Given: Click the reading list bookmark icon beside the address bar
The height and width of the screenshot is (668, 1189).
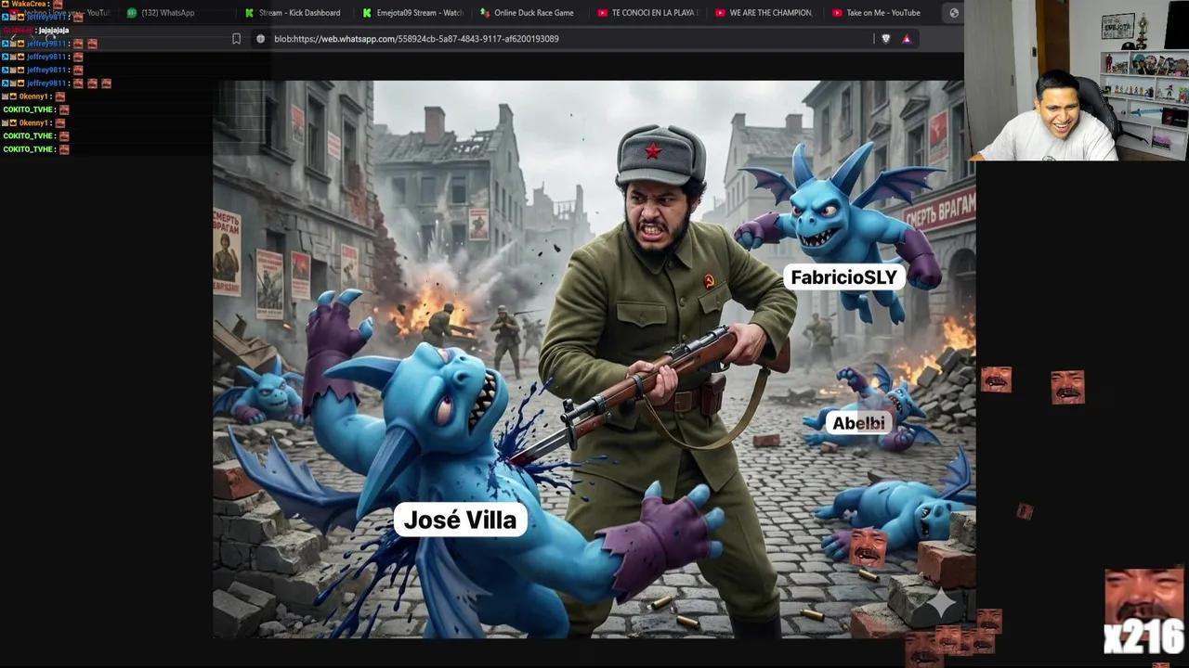Looking at the screenshot, I should (237, 38).
